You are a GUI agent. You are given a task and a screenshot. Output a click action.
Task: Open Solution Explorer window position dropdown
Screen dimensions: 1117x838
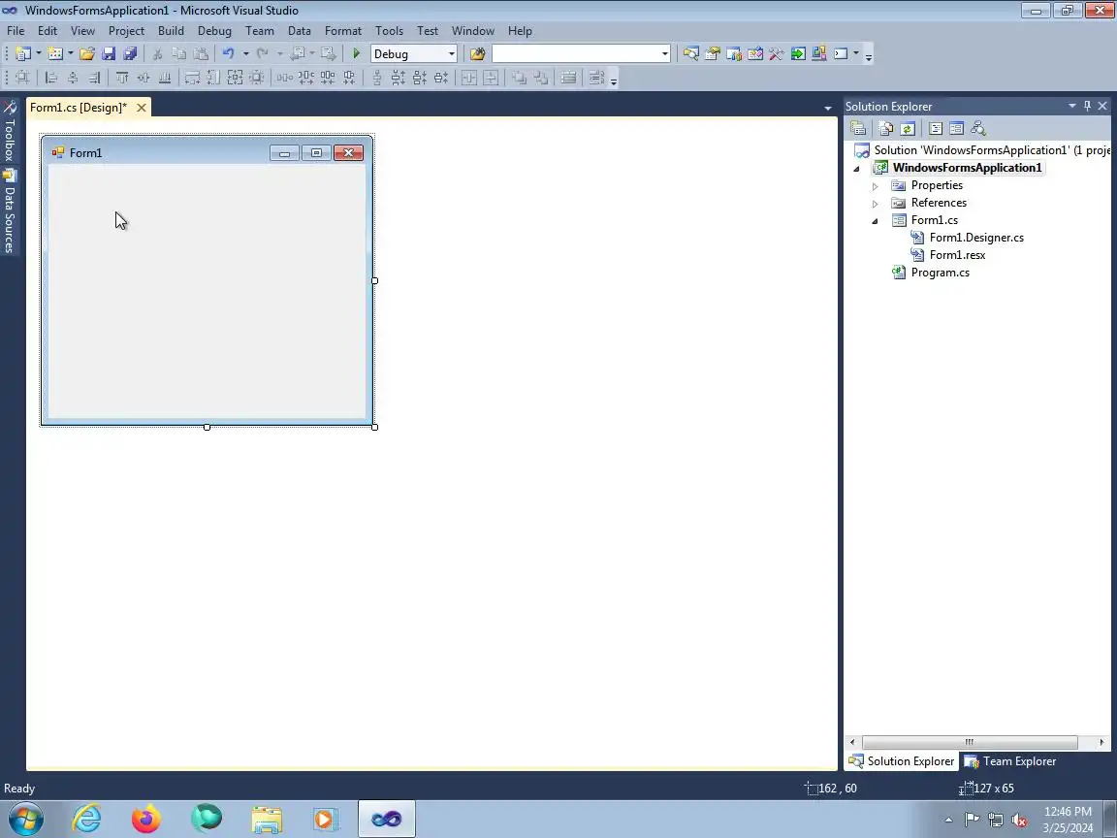(1071, 106)
